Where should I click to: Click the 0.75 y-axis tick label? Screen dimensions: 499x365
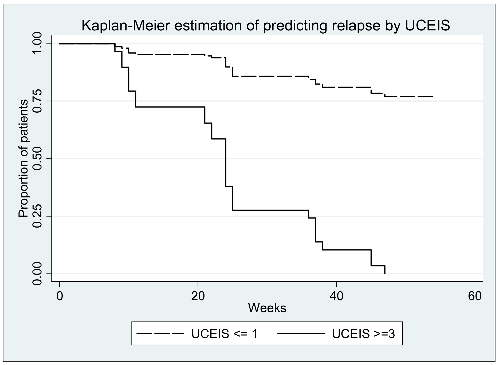pos(37,101)
